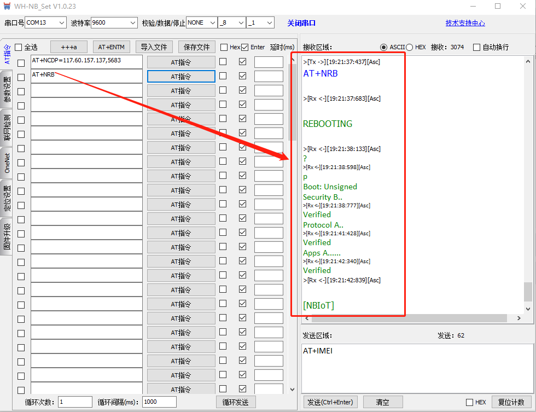The image size is (536, 412).
Task: Send AT+NRB row with its AT指令 button
Action: tap(181, 76)
